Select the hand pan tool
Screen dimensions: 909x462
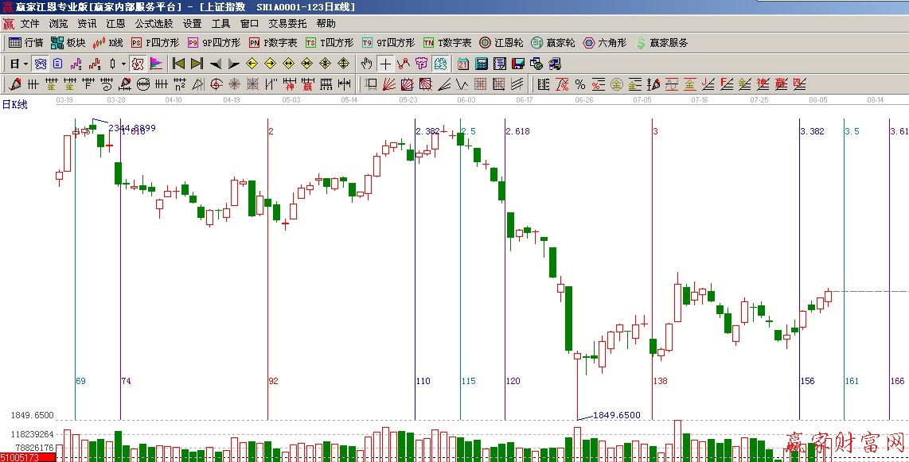(366, 64)
